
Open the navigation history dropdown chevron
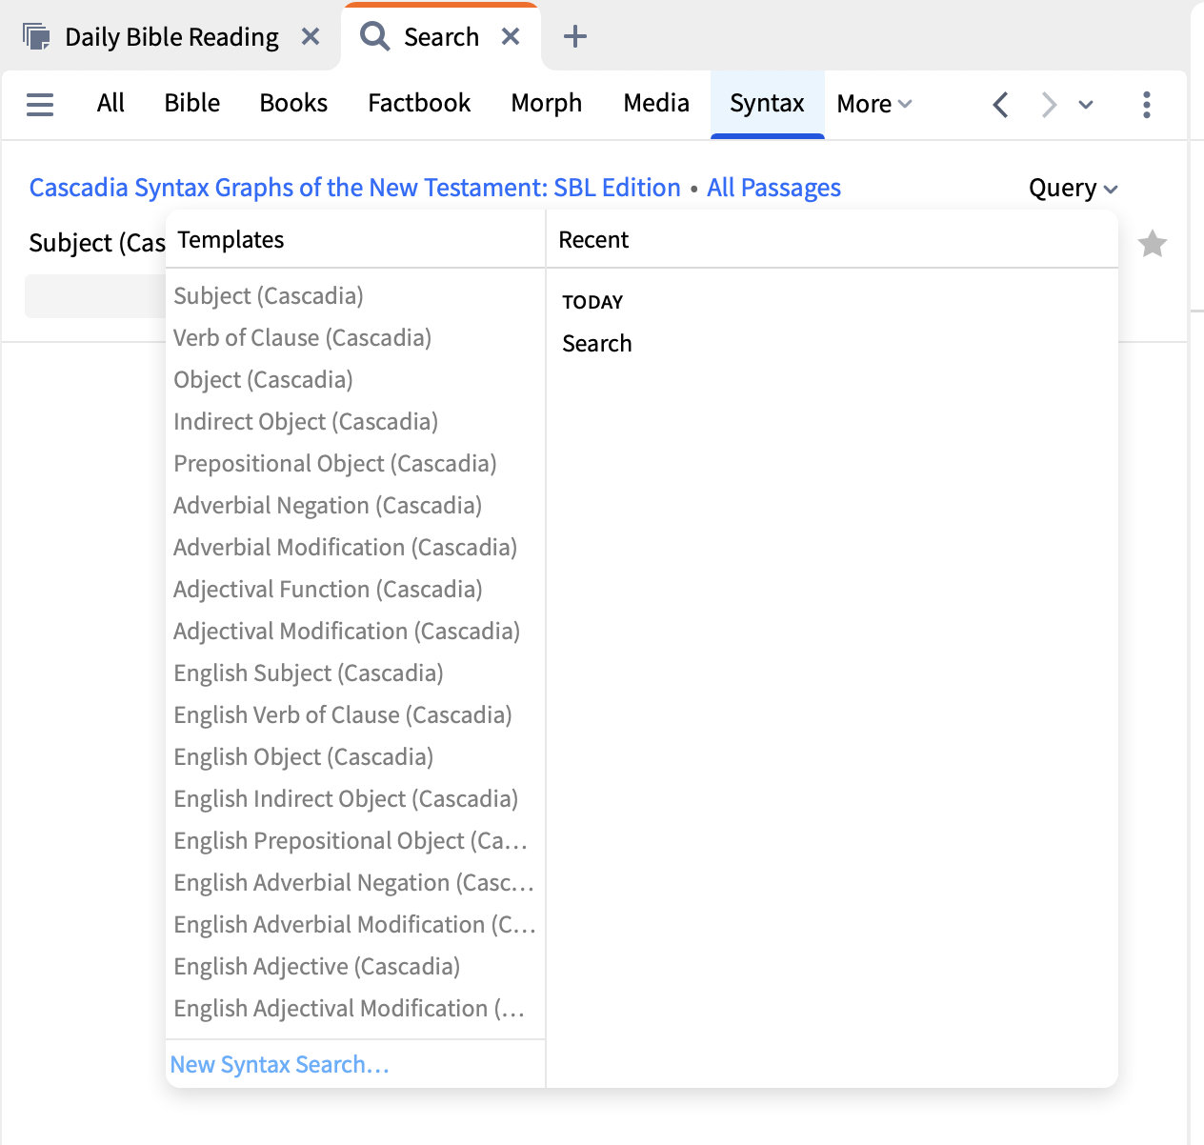[x=1086, y=104]
